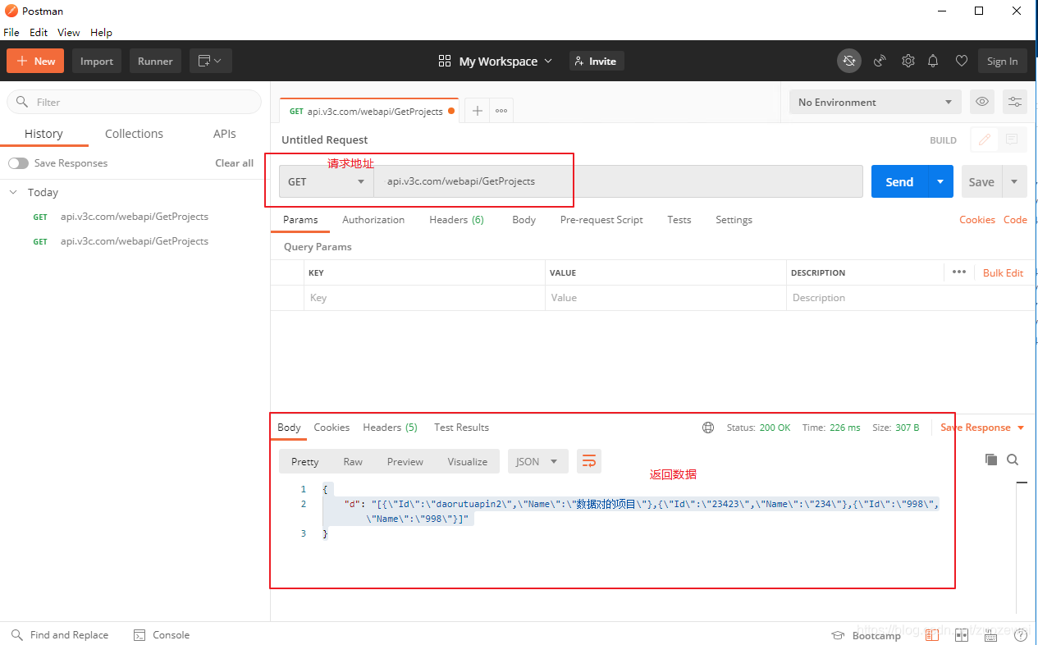Open the Send button dropdown arrow
This screenshot has width=1038, height=645.
(x=940, y=181)
